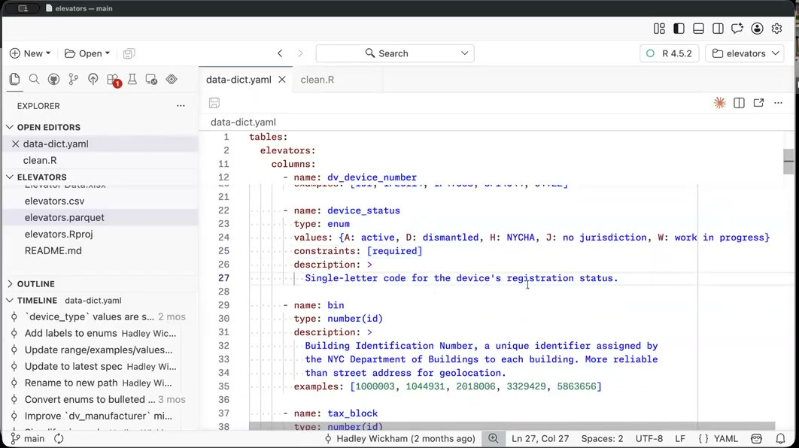Open the Open folder dropdown

coord(87,53)
